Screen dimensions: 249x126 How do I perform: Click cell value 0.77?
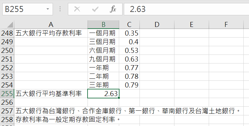[x=129, y=68]
